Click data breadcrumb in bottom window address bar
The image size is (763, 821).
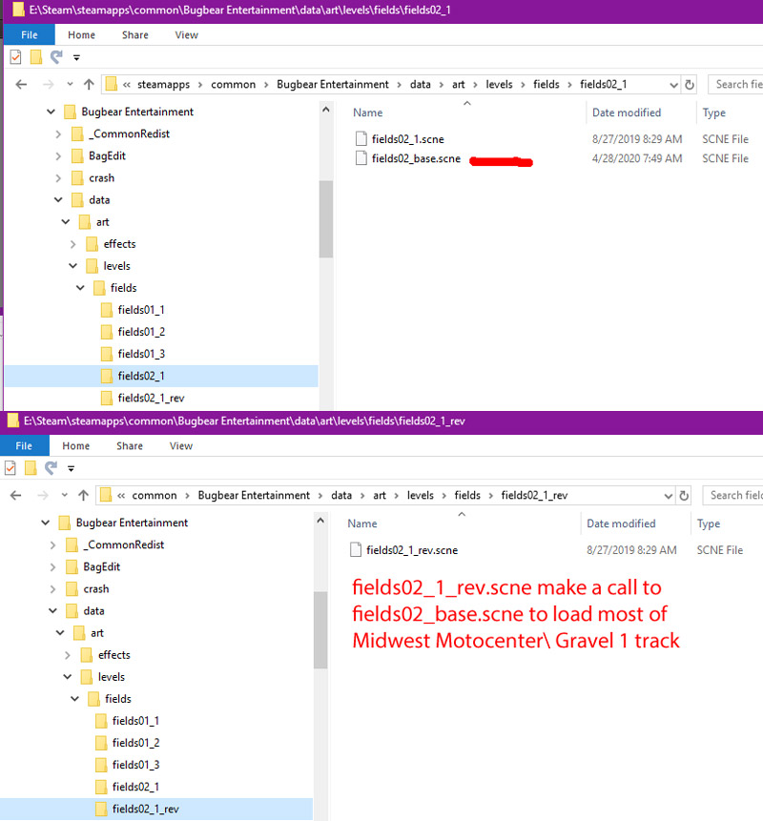(x=341, y=495)
